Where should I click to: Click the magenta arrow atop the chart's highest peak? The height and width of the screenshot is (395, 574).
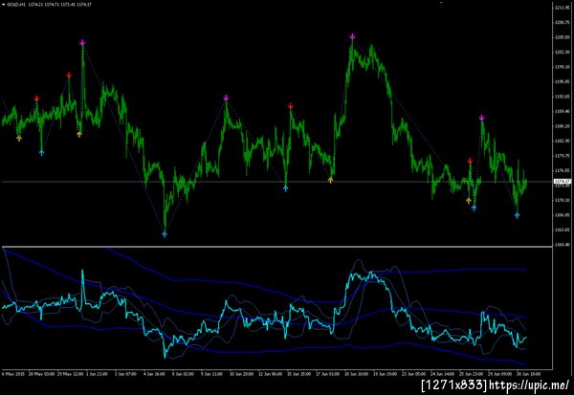click(x=352, y=36)
